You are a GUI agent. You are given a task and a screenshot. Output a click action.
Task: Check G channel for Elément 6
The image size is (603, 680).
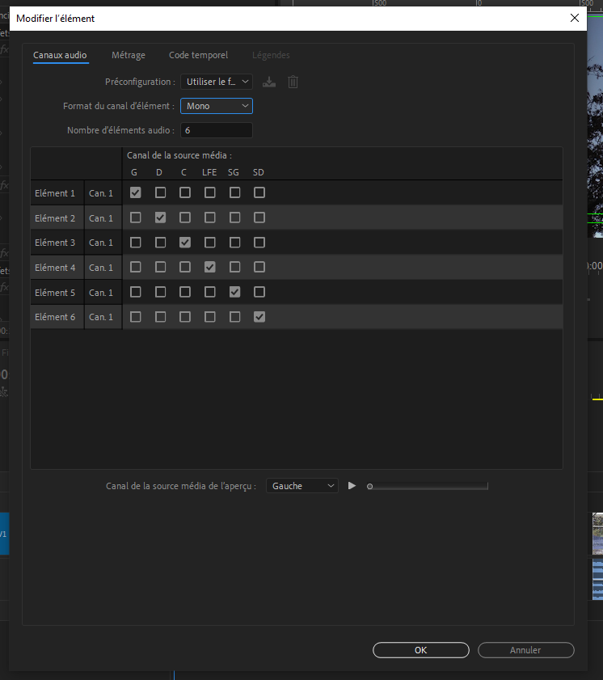click(135, 317)
